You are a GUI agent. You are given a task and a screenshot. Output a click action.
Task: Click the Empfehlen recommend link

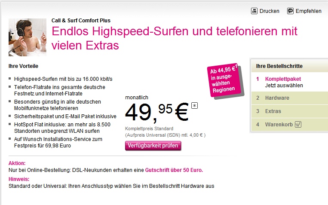pos(308,11)
